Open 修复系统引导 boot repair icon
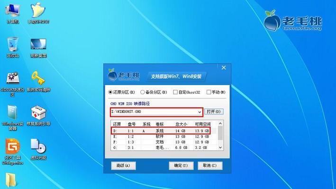This screenshot has height=189, width=336. [x=38, y=114]
